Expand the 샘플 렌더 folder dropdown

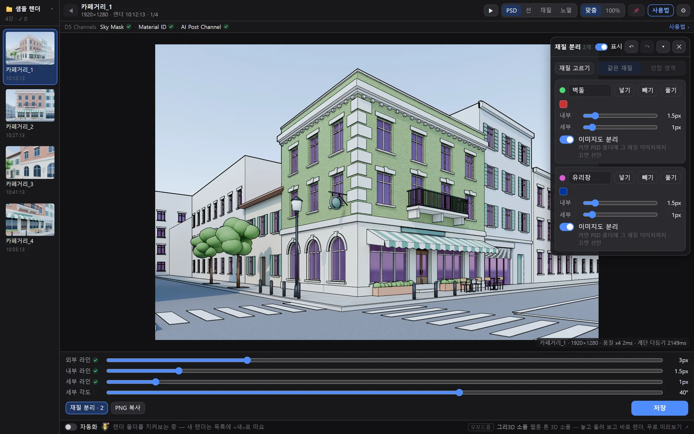pyautogui.click(x=52, y=9)
